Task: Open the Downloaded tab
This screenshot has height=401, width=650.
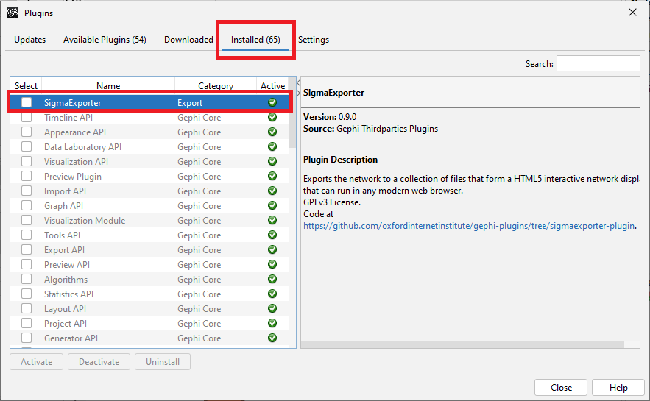Action: 188,40
